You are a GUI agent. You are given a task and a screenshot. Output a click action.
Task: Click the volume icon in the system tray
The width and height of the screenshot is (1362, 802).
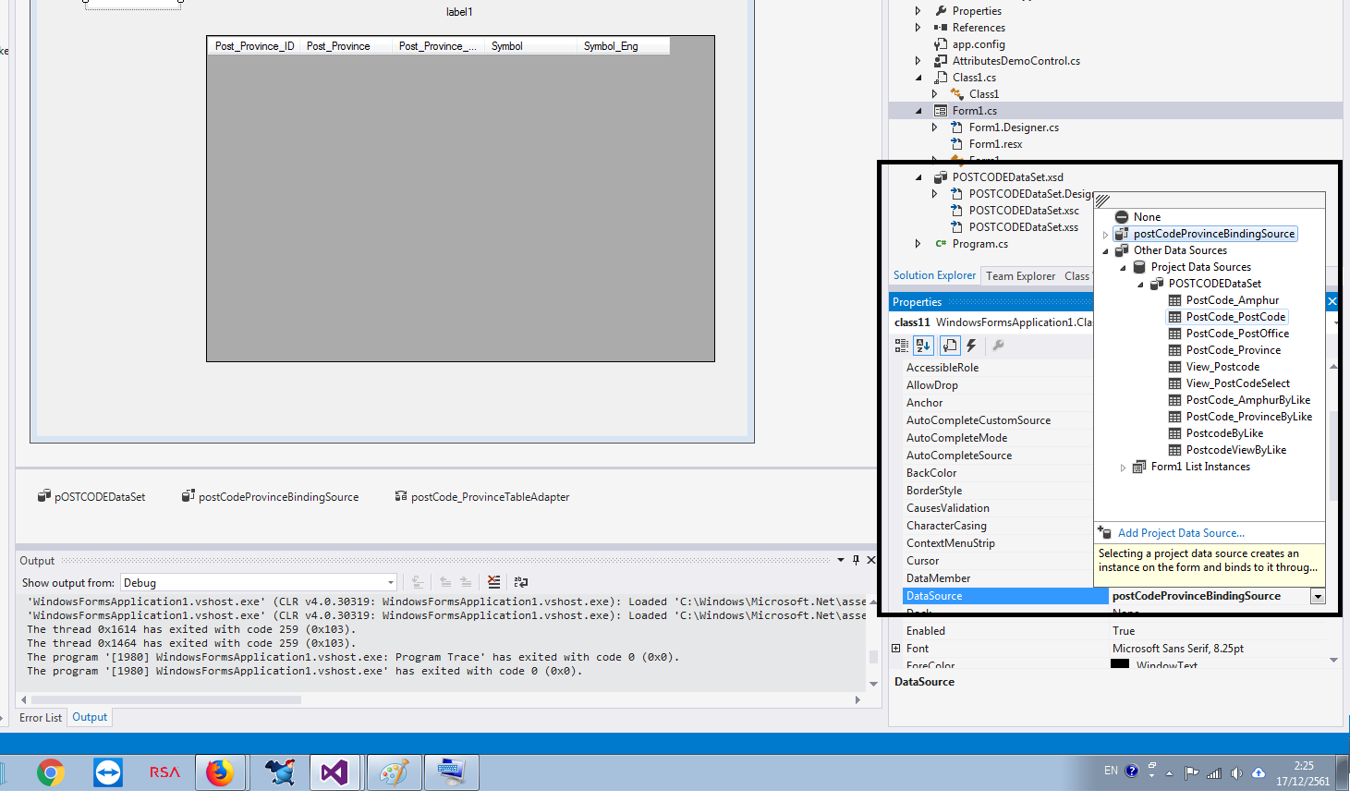[1235, 772]
